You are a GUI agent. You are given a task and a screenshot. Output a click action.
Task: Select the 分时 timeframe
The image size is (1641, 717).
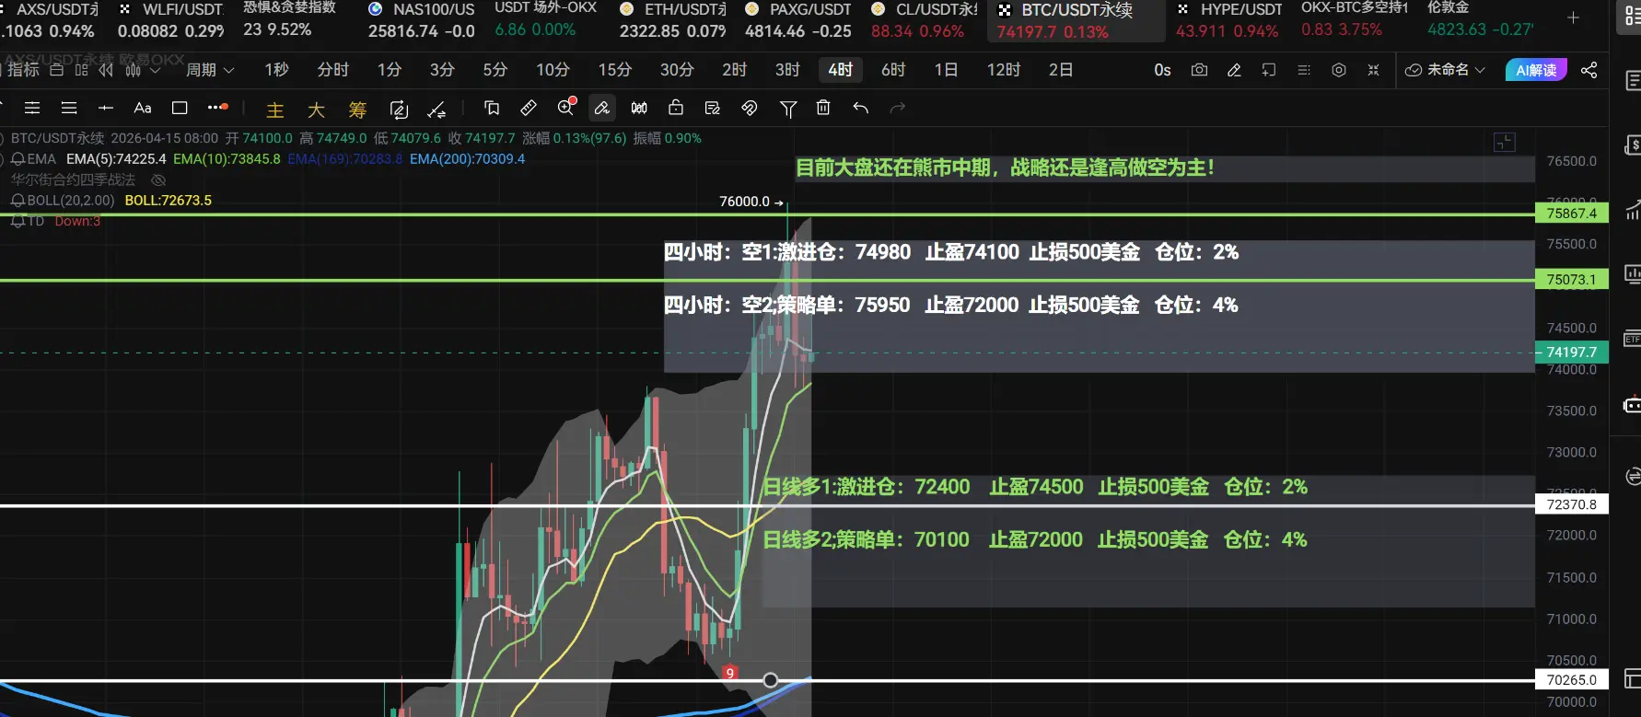point(332,70)
